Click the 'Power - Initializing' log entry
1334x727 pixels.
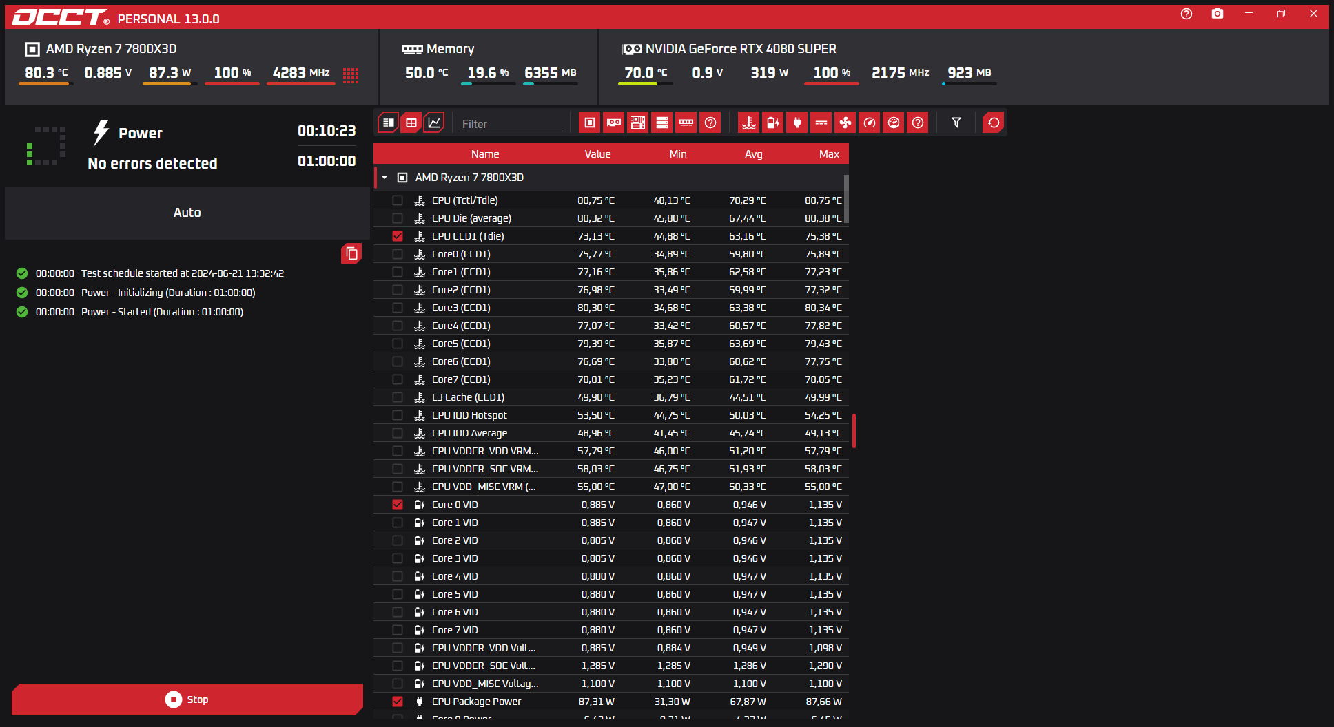(x=168, y=293)
